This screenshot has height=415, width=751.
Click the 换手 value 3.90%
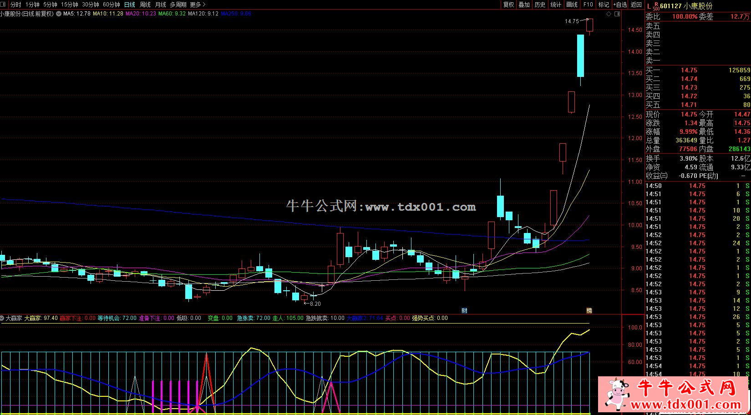[x=688, y=158]
